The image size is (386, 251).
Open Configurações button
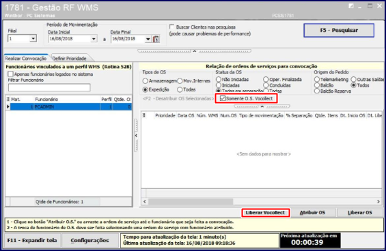(89, 240)
